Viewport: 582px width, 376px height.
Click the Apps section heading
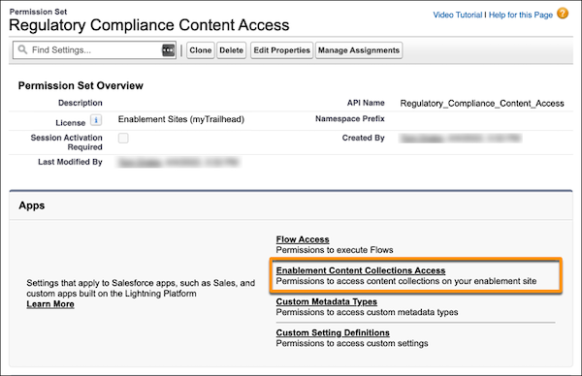(x=32, y=205)
